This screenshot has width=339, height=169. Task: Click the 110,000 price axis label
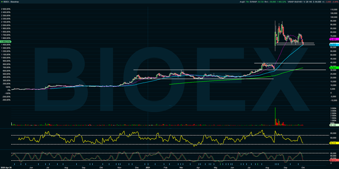pos(334,10)
